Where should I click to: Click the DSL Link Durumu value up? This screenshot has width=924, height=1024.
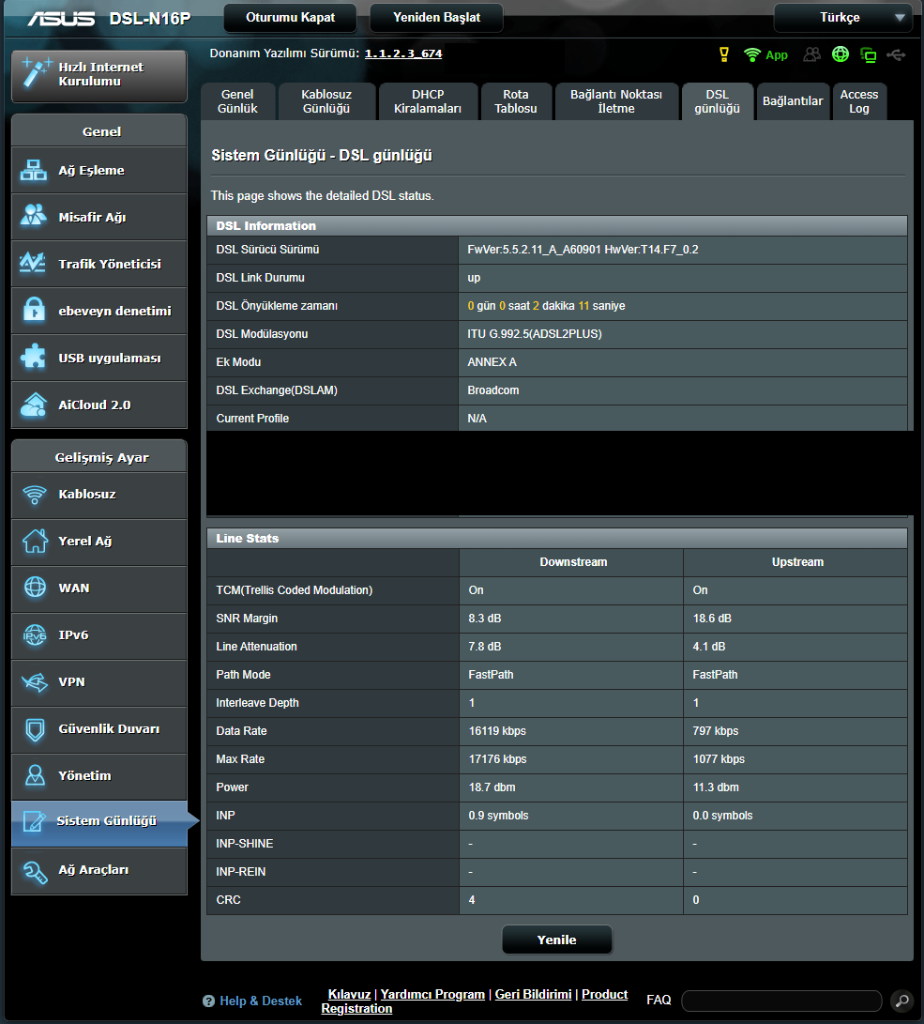pos(474,278)
